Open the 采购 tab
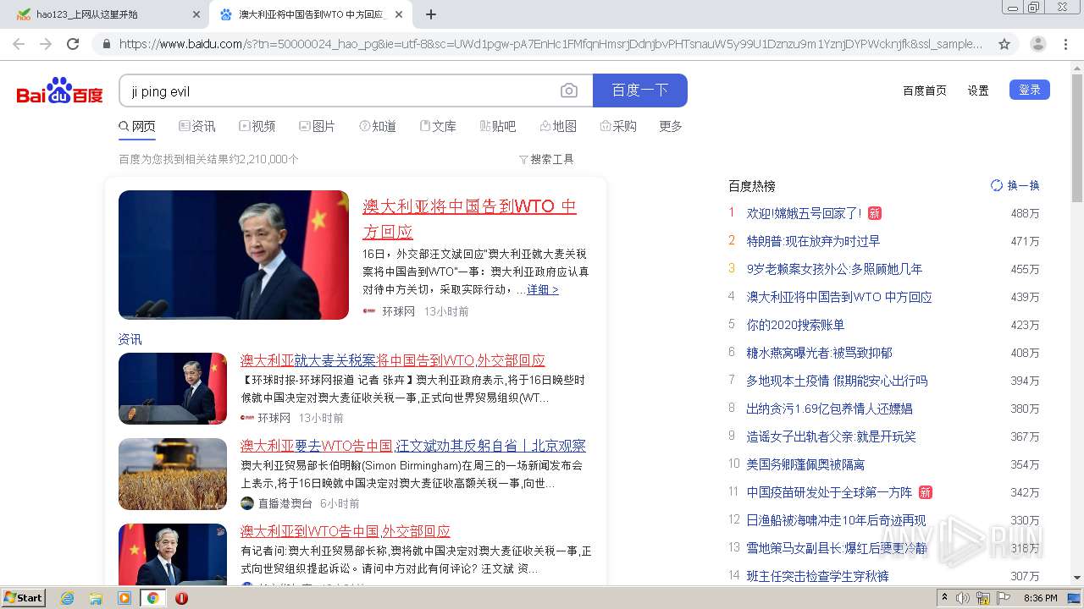This screenshot has width=1084, height=609. 618,126
